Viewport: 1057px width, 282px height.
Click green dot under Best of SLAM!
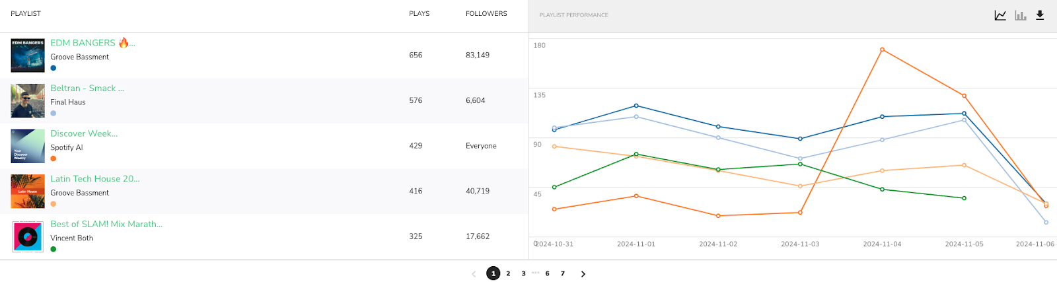click(x=54, y=249)
